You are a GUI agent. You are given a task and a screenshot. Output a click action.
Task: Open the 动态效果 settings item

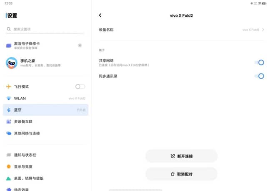coord(23,188)
